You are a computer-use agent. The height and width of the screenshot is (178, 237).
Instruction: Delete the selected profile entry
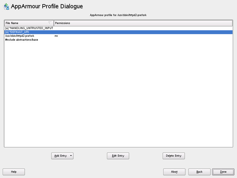coord(174,156)
